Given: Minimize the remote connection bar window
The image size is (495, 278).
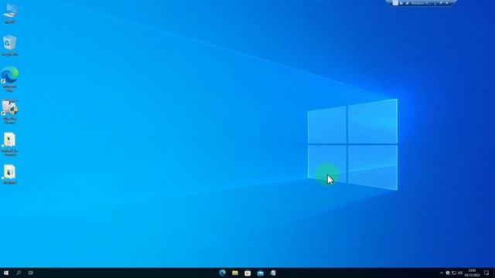Looking at the screenshot, I should (435, 3).
